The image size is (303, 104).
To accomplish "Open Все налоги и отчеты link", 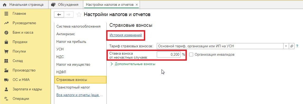I will point(80,95).
